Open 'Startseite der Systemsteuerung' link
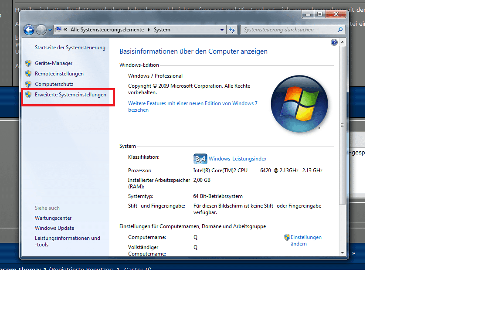This screenshot has height=314, width=502. (70, 48)
